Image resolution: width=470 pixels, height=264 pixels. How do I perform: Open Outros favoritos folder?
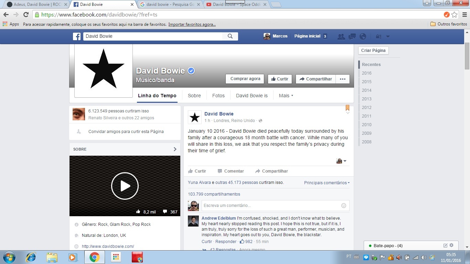449,24
